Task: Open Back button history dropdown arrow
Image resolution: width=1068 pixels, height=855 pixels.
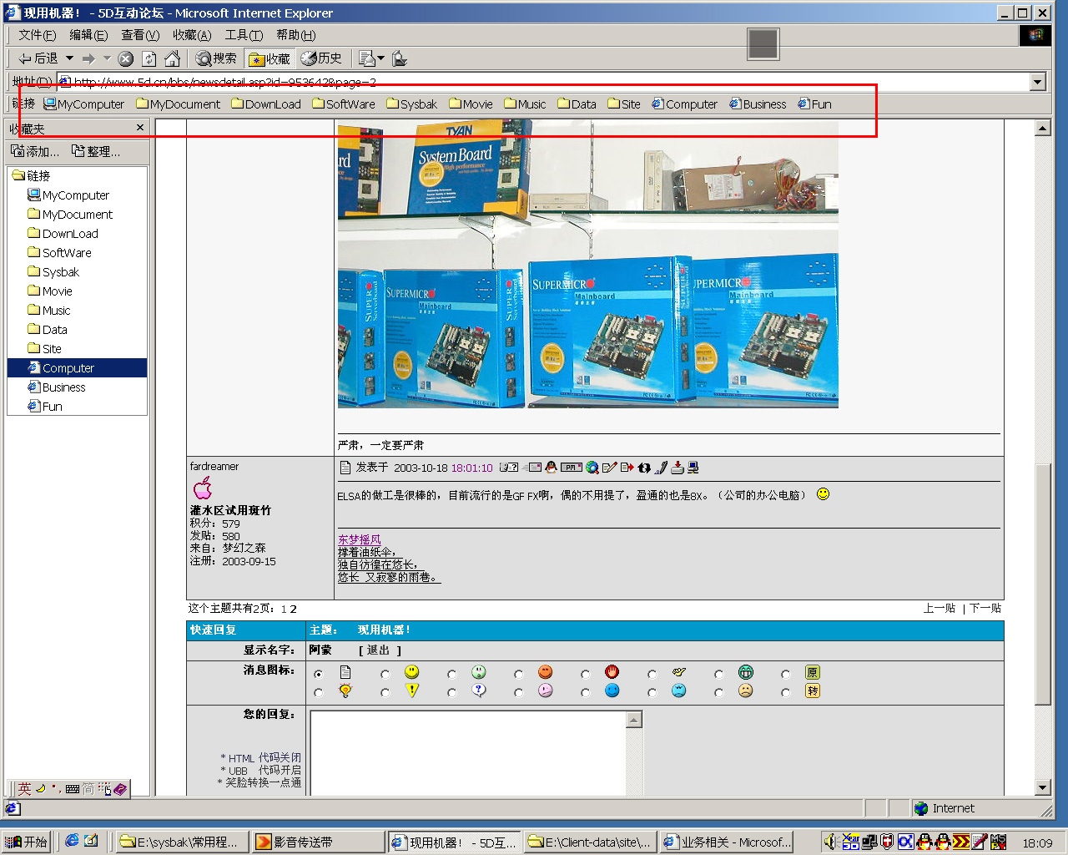Action: pos(69,58)
